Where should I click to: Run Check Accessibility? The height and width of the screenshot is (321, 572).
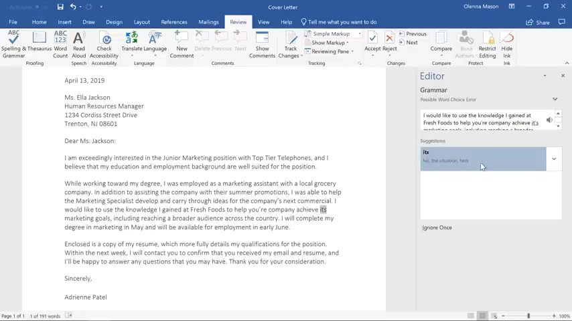pos(104,44)
